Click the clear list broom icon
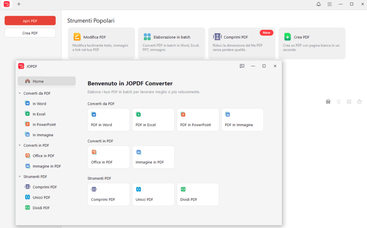The width and height of the screenshot is (367, 228). [x=359, y=102]
